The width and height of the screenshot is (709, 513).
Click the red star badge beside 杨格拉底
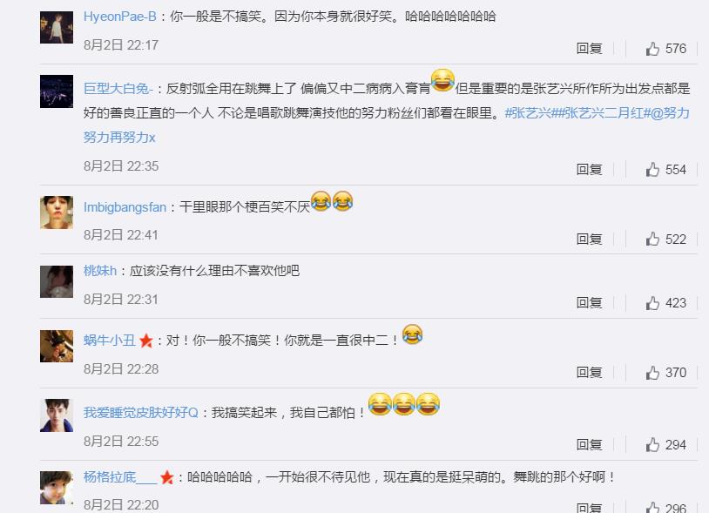coord(167,476)
